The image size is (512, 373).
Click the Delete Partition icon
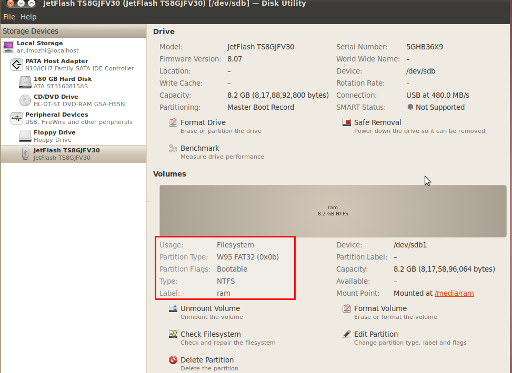tap(173, 360)
